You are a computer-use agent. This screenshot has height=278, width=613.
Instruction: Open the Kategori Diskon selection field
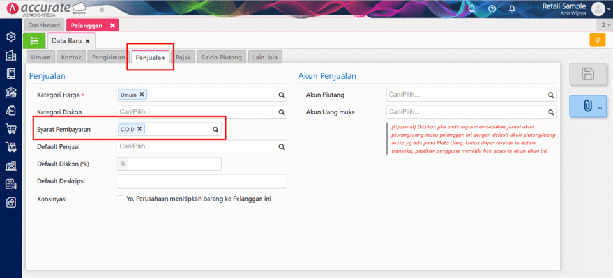202,112
